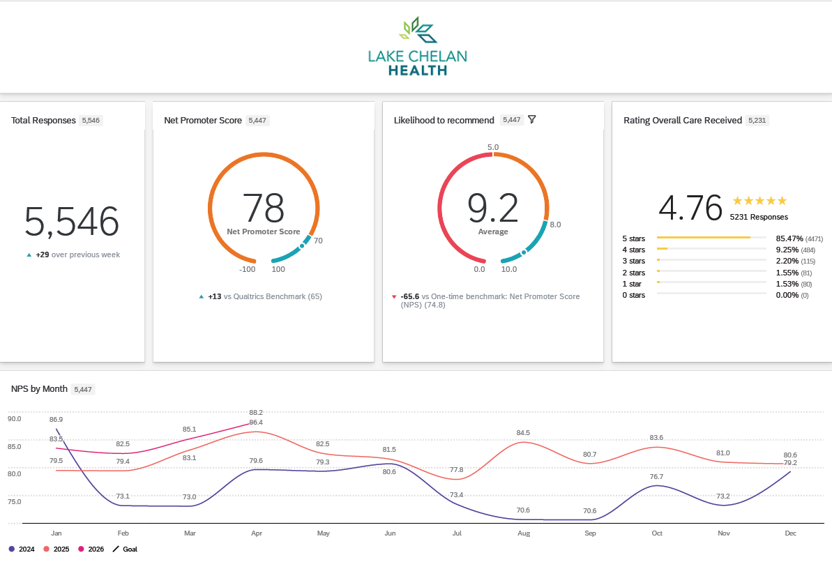Click the green up arrow under Total Responses

(29, 255)
